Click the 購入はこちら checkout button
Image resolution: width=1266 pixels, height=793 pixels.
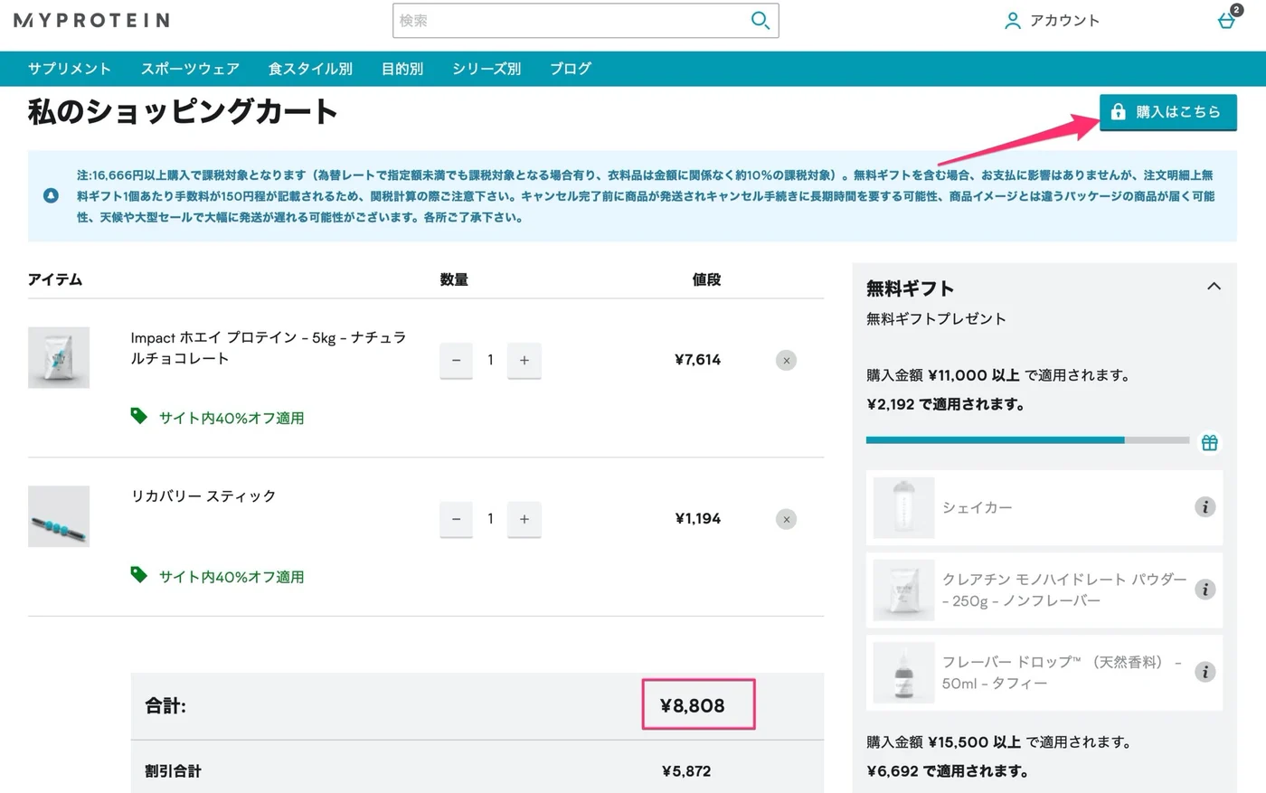tap(1167, 112)
